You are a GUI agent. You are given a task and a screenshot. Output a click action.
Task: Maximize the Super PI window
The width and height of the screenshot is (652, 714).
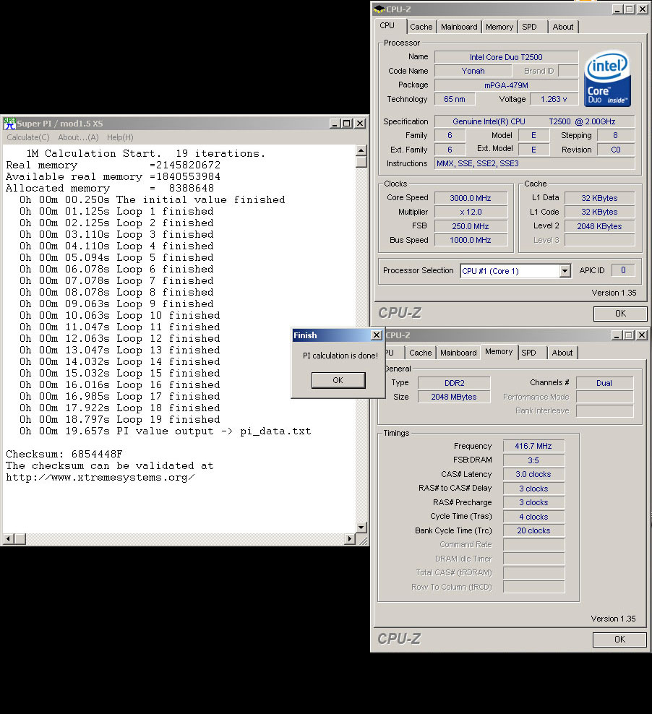coord(346,124)
